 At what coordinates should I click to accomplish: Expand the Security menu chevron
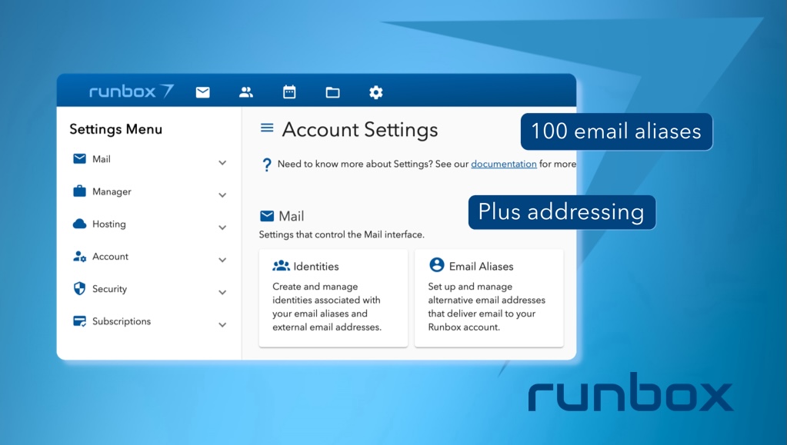(222, 293)
